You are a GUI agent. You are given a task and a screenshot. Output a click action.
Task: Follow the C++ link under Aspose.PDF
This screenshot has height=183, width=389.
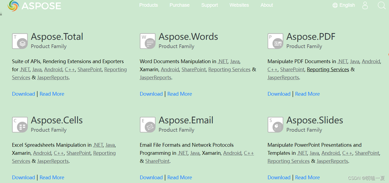point(273,69)
